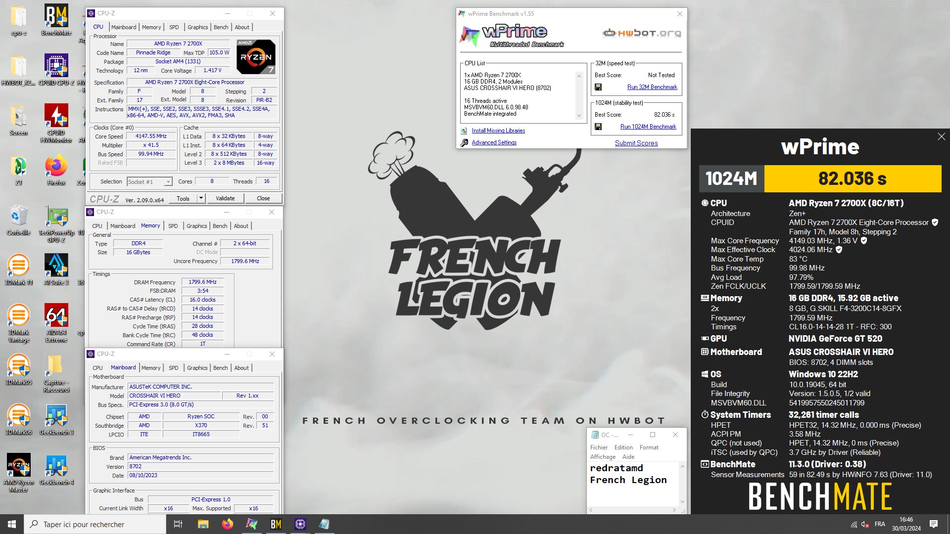Open BenchMate from the taskbar
The image size is (950, 534).
(x=276, y=524)
